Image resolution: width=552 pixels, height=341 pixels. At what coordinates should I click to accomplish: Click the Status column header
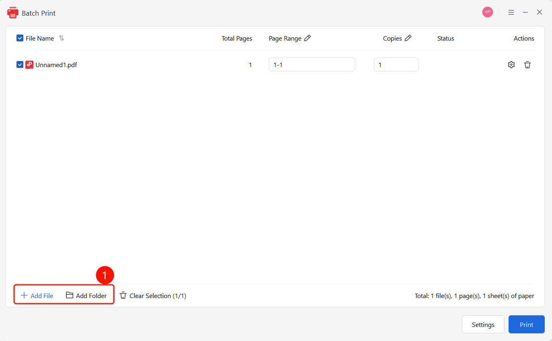(x=446, y=39)
